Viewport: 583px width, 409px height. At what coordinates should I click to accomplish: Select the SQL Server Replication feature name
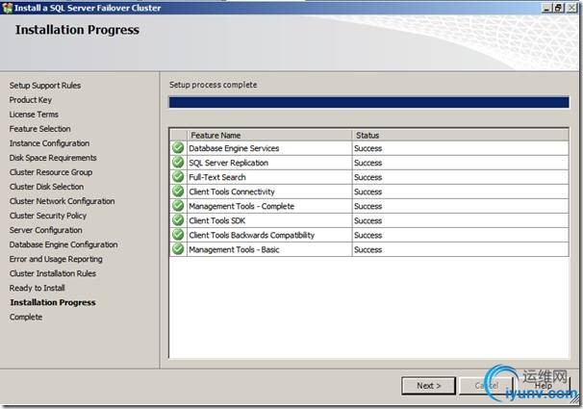(x=228, y=163)
